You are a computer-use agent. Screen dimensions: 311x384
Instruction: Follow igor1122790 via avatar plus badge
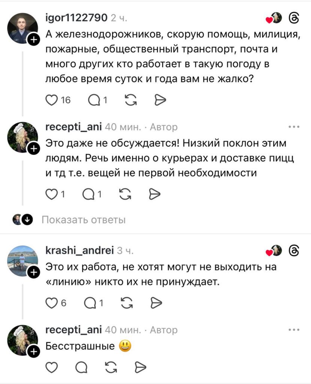point(33,39)
